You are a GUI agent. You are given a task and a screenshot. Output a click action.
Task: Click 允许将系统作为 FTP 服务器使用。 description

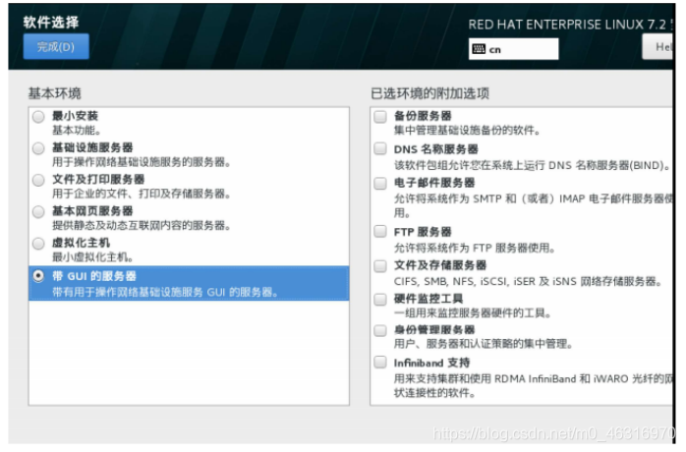pyautogui.click(x=475, y=248)
